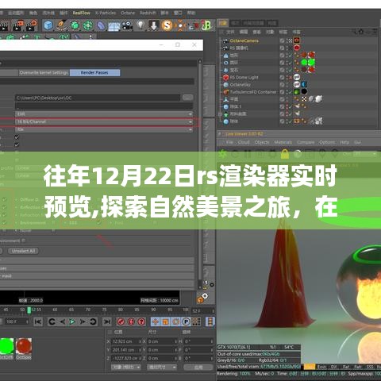The image size is (381, 381).
Task: Click the red record keyframe button
Action: click(121, 321)
